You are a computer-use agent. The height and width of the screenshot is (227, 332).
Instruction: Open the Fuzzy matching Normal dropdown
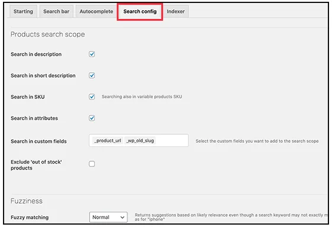click(108, 217)
